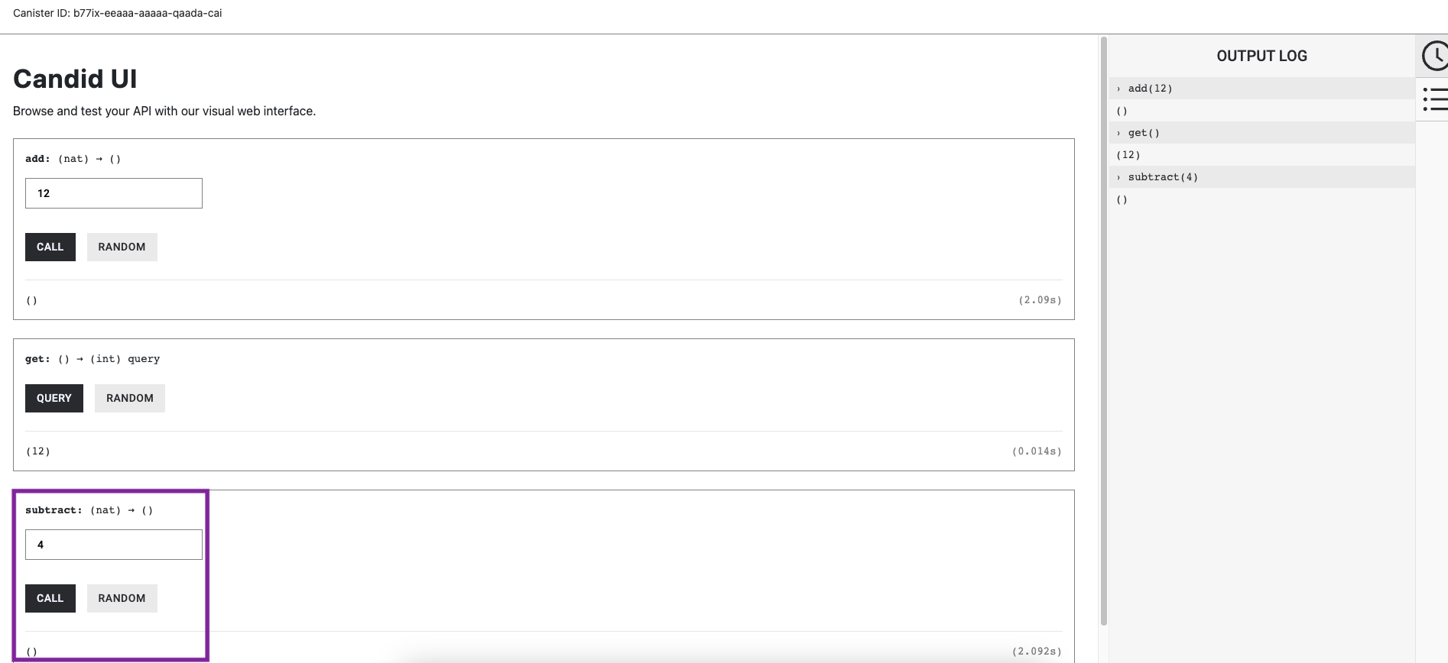Click the OUTPUT LOG heading

pyautogui.click(x=1261, y=56)
